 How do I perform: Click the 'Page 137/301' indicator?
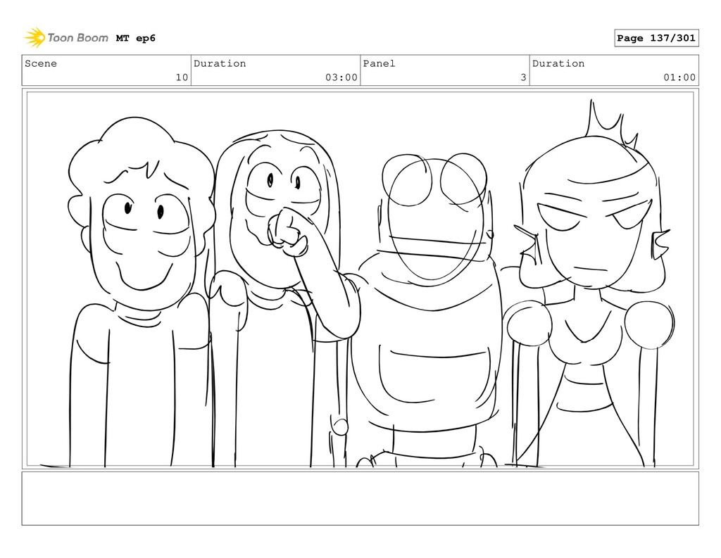[656, 38]
